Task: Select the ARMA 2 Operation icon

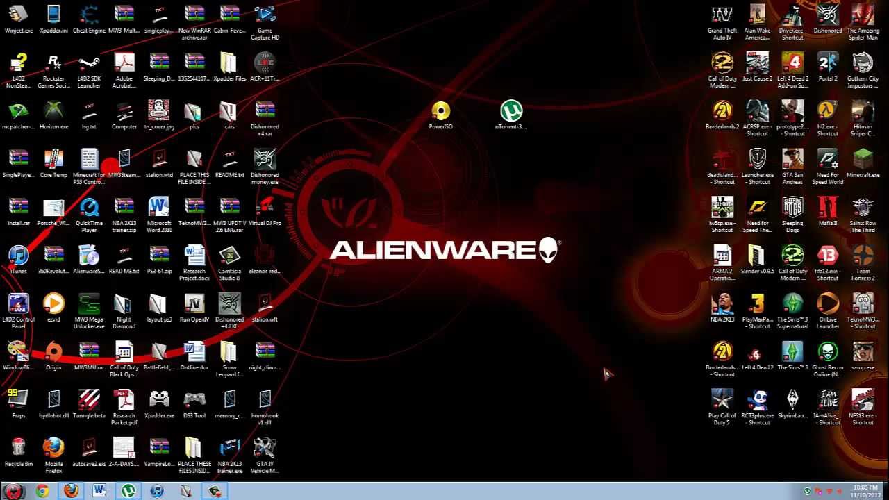Action: tap(722, 262)
